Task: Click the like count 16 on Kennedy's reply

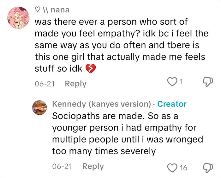Action: pos(183,168)
